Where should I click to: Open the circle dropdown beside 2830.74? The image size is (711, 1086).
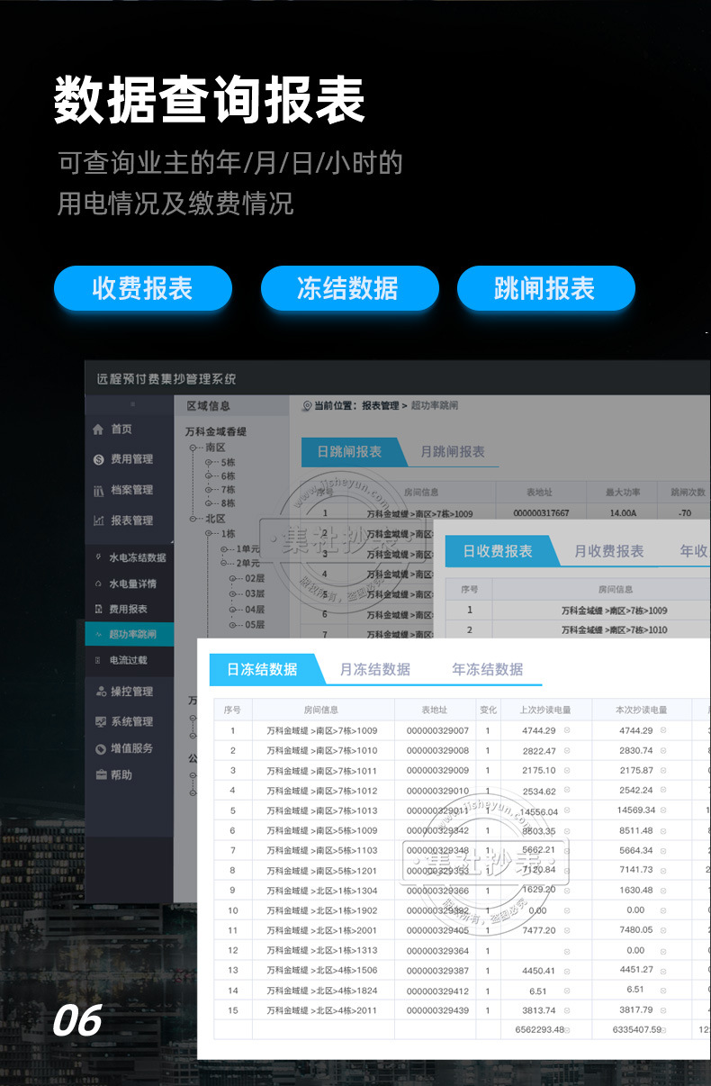pyautogui.click(x=663, y=750)
